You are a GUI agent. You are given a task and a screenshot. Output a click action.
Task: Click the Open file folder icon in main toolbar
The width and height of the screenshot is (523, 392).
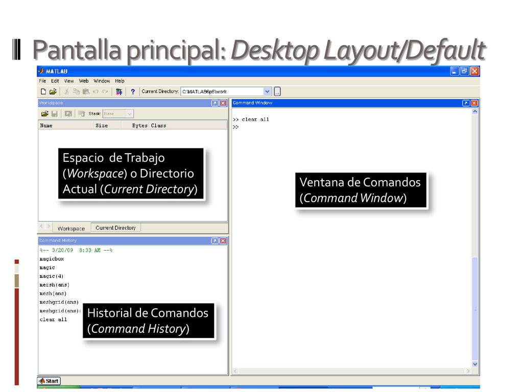tap(53, 91)
